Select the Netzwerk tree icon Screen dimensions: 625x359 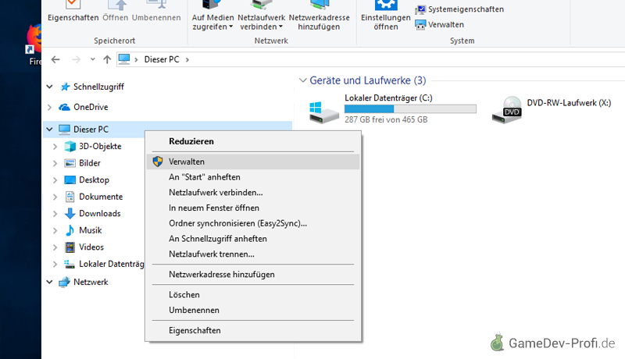pyautogui.click(x=64, y=283)
